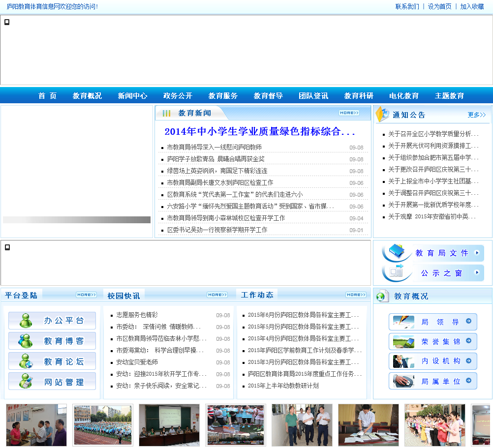Open 庐阳区教育体育局2015年度重点工作任务 item
Image resolution: width=493 pixels, height=448 pixels.
(305, 374)
